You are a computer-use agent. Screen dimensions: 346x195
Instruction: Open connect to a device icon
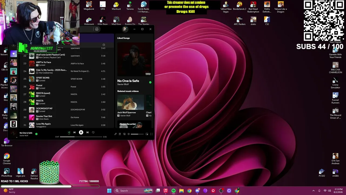pyautogui.click(x=124, y=134)
